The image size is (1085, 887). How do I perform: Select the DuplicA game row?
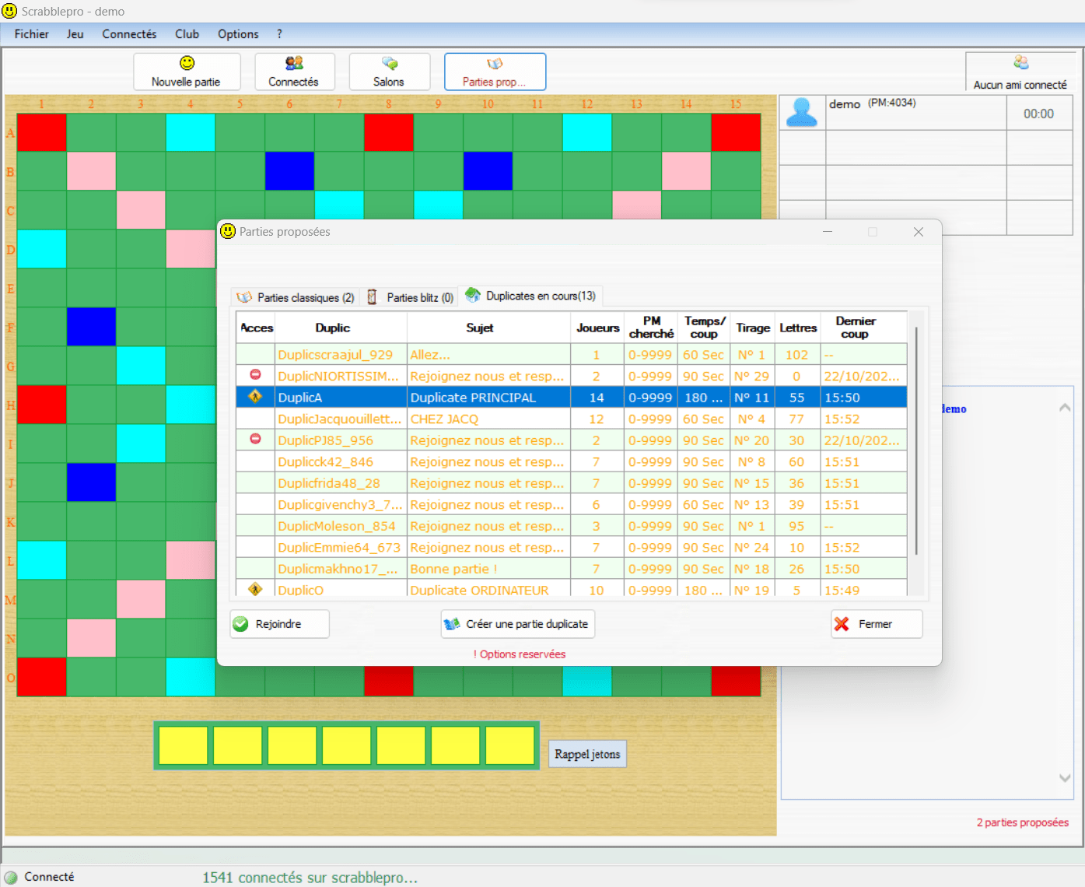click(572, 398)
